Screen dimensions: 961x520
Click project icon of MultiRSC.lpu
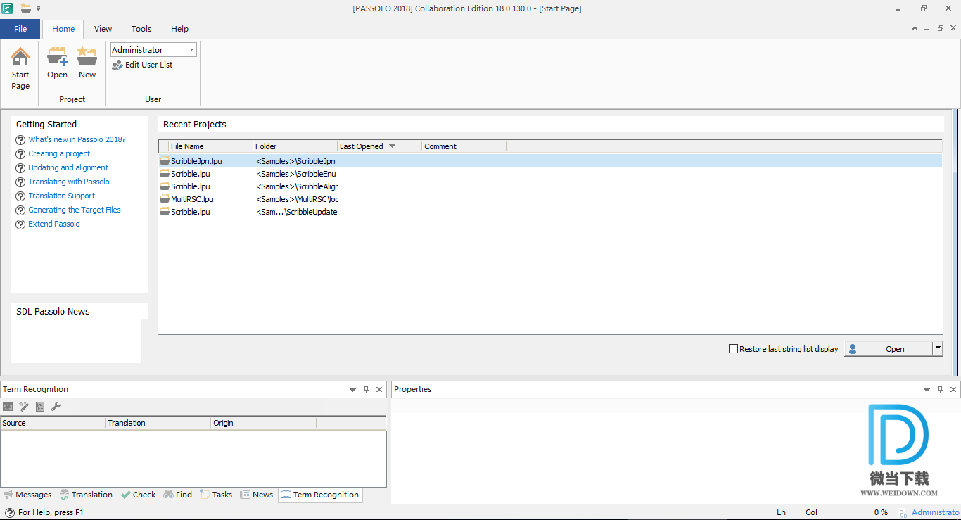point(165,199)
